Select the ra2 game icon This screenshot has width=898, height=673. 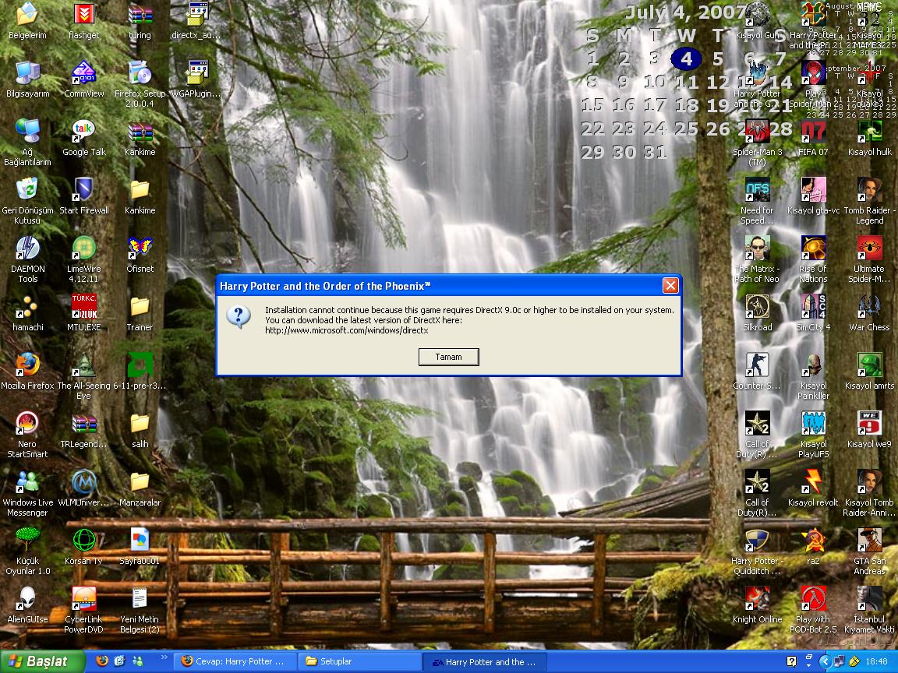pyautogui.click(x=813, y=547)
